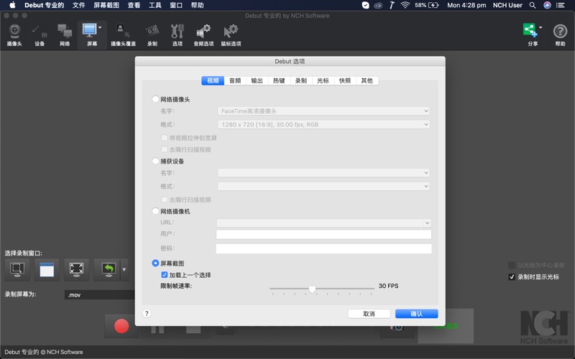575x359 pixels.
Task: Open 音频选项 audio options in toolbar
Action: pos(203,32)
